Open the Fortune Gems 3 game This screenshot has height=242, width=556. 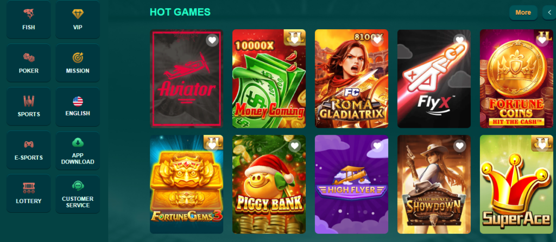click(x=187, y=184)
